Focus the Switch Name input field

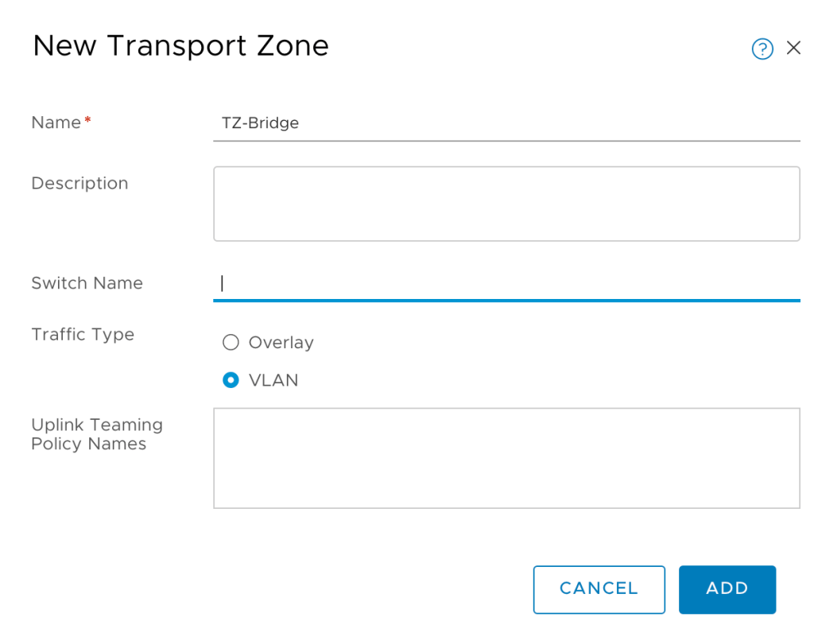506,284
